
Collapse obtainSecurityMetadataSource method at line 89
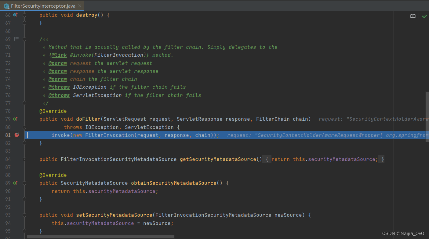tap(24, 183)
